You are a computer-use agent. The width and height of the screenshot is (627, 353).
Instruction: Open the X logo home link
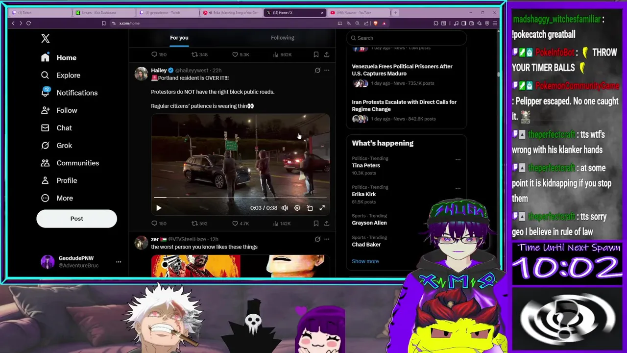tap(46, 38)
